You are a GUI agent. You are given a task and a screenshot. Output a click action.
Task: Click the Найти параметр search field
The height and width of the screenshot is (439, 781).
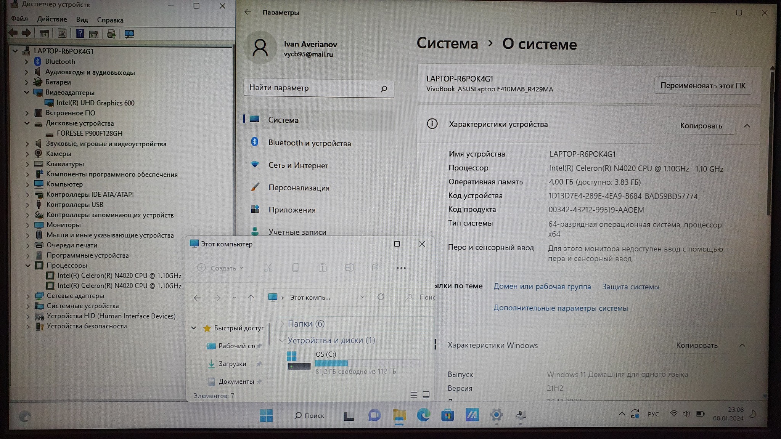click(x=313, y=88)
